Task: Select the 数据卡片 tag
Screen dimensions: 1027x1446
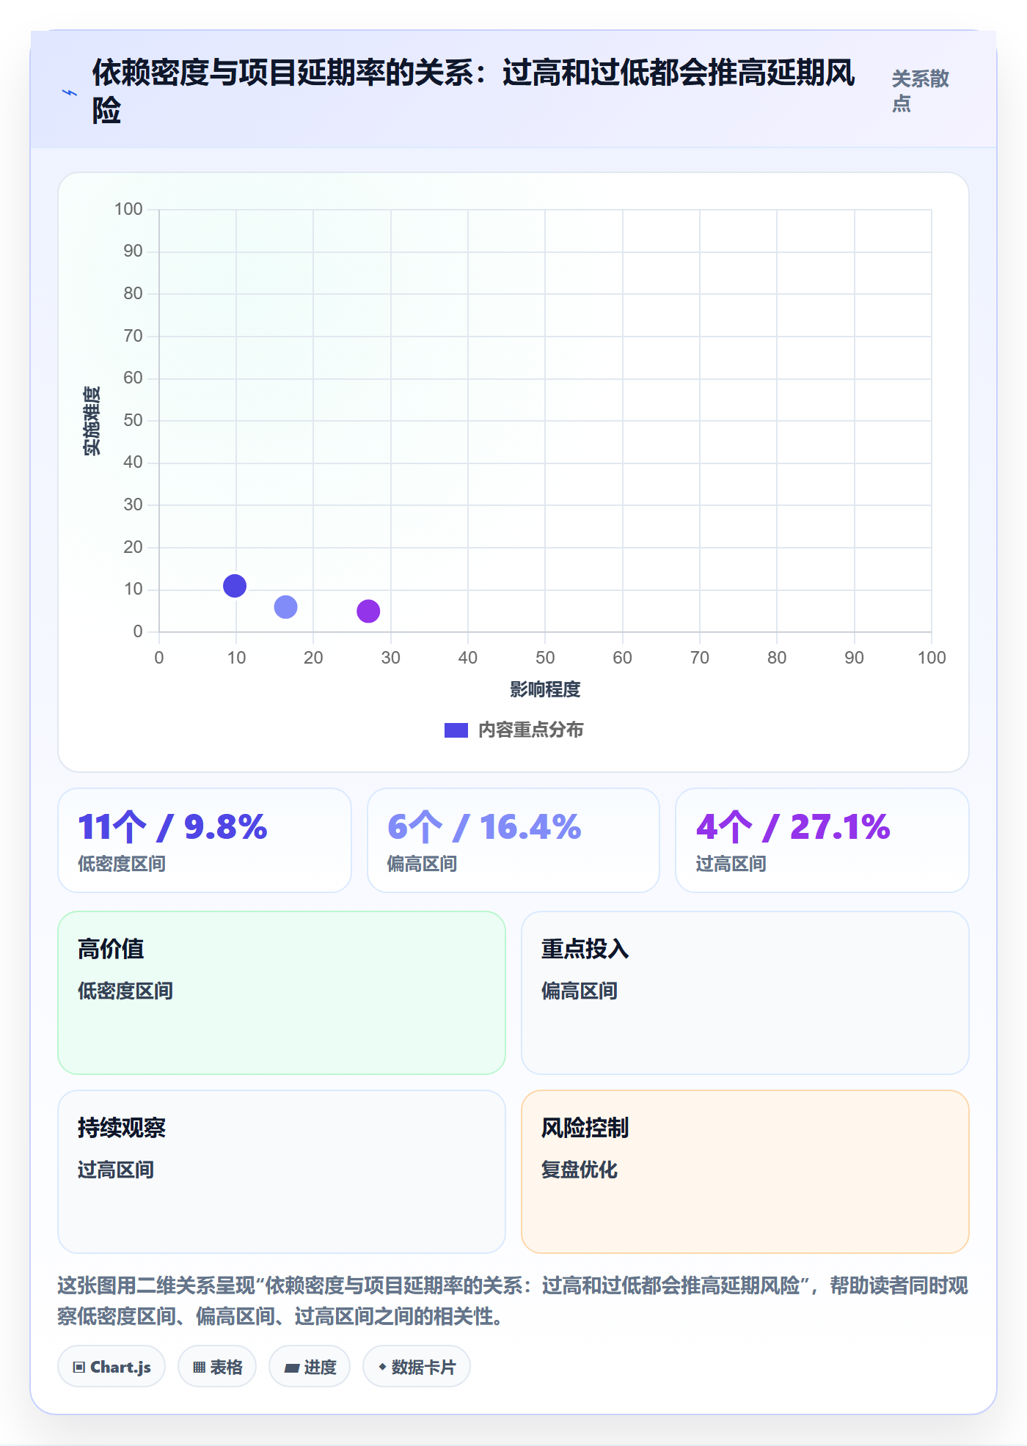Action: pos(417,1367)
